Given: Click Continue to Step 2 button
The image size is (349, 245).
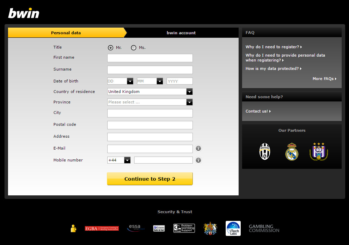Looking at the screenshot, I should tap(150, 179).
